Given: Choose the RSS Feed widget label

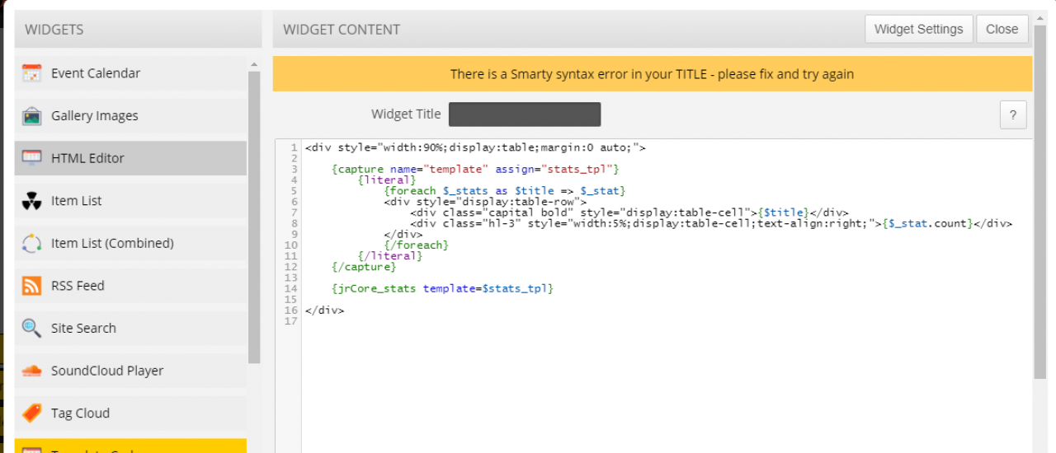Looking at the screenshot, I should pyautogui.click(x=78, y=286).
